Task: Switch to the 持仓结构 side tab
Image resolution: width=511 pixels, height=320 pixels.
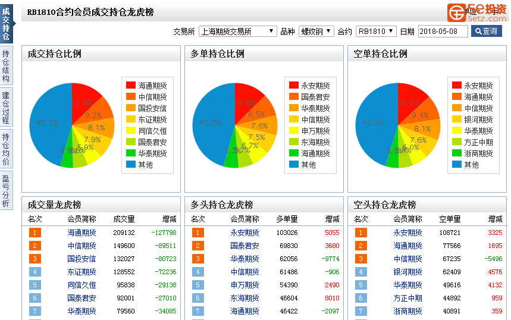Action: [6, 66]
